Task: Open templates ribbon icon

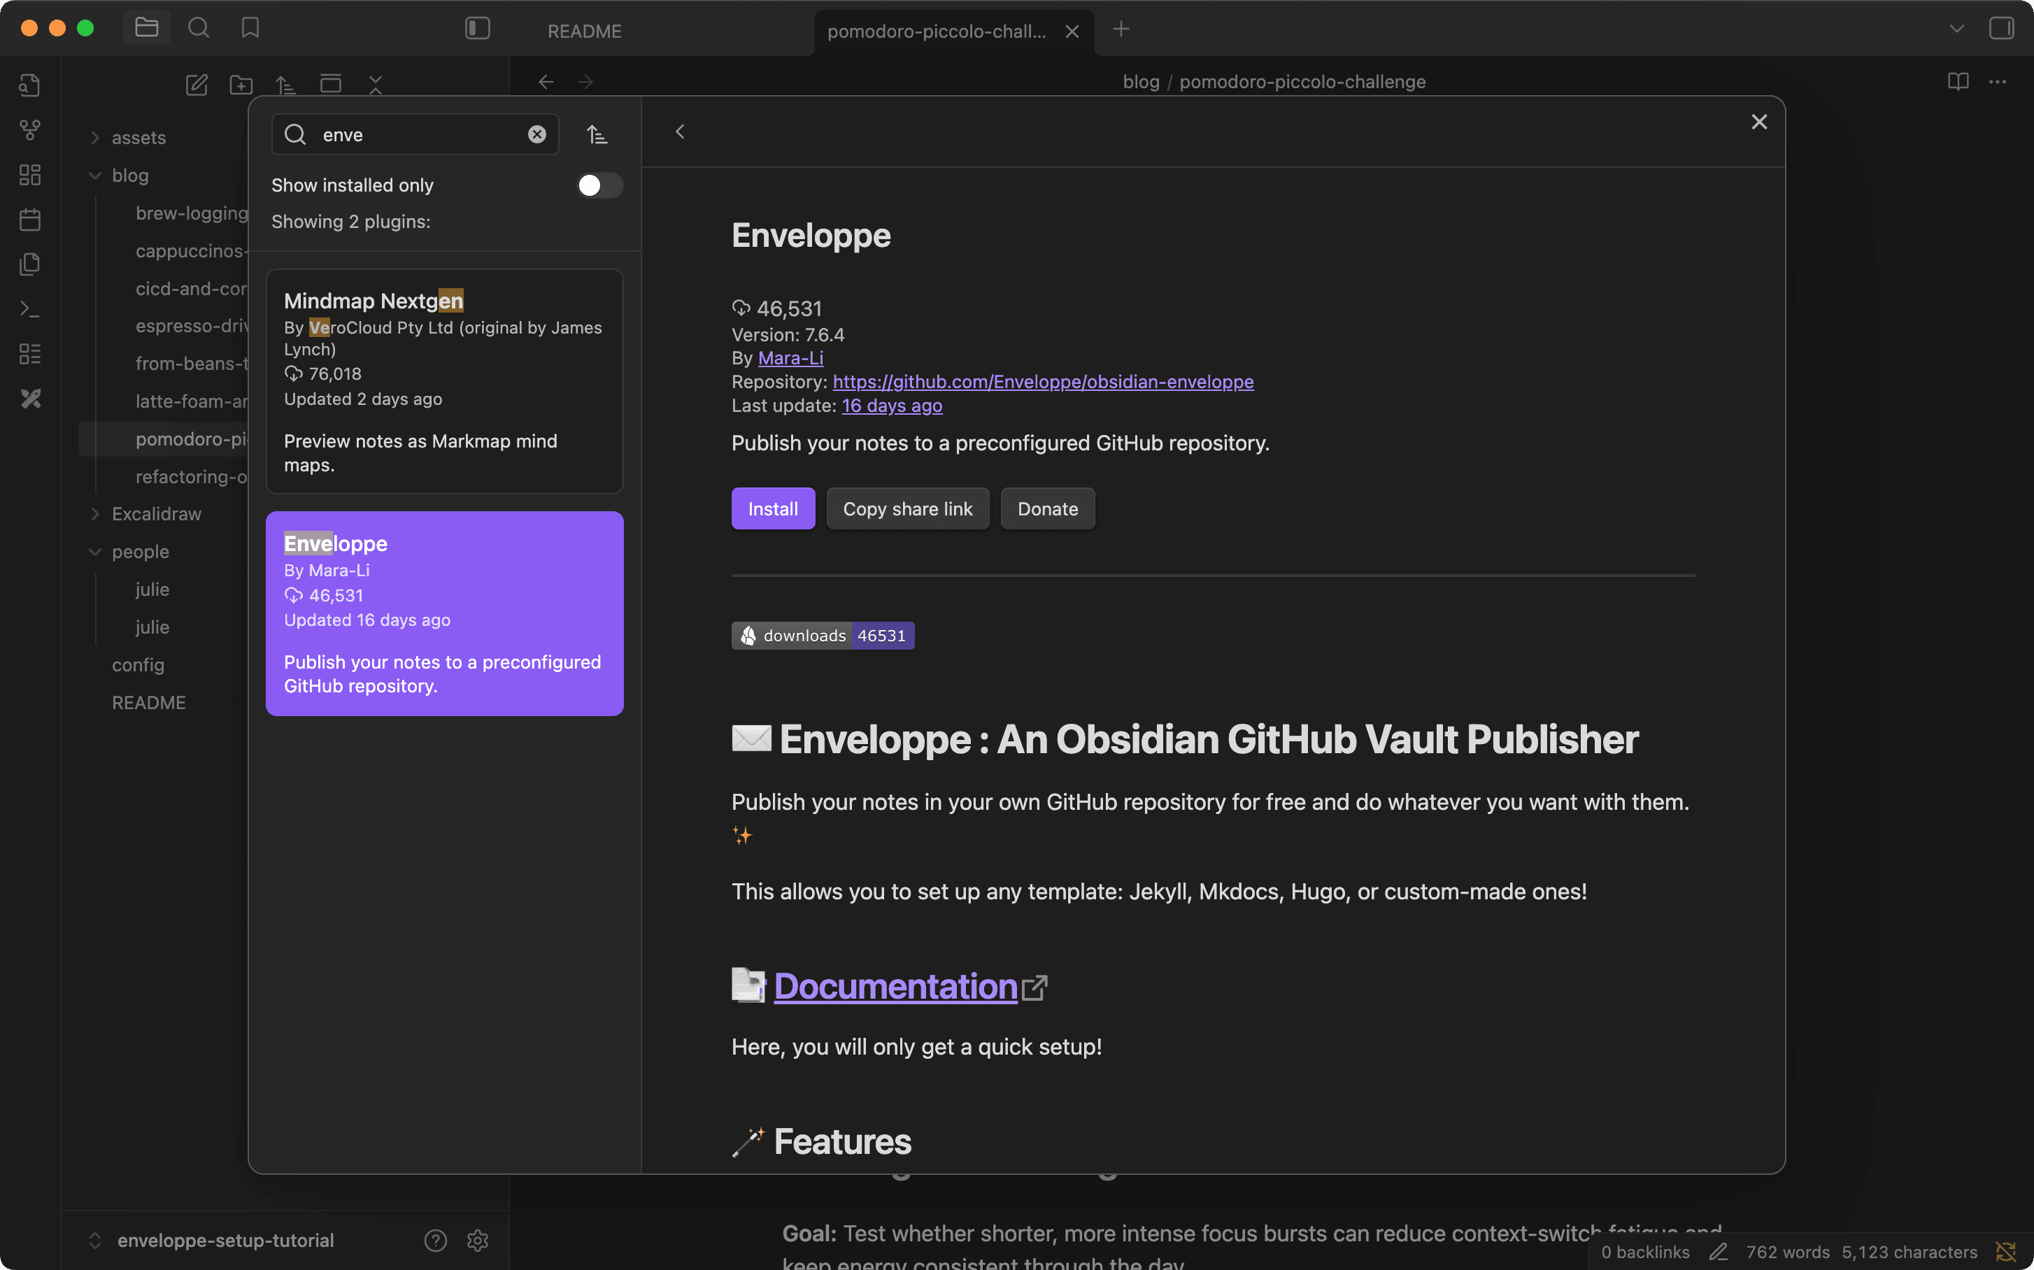Action: [30, 264]
